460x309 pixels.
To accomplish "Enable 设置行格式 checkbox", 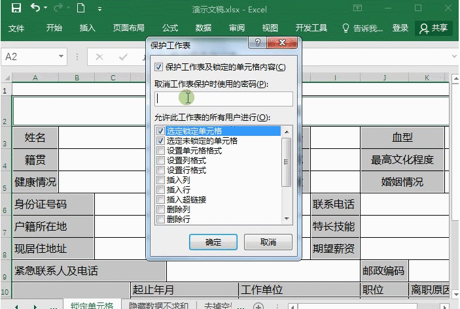I will pos(160,170).
